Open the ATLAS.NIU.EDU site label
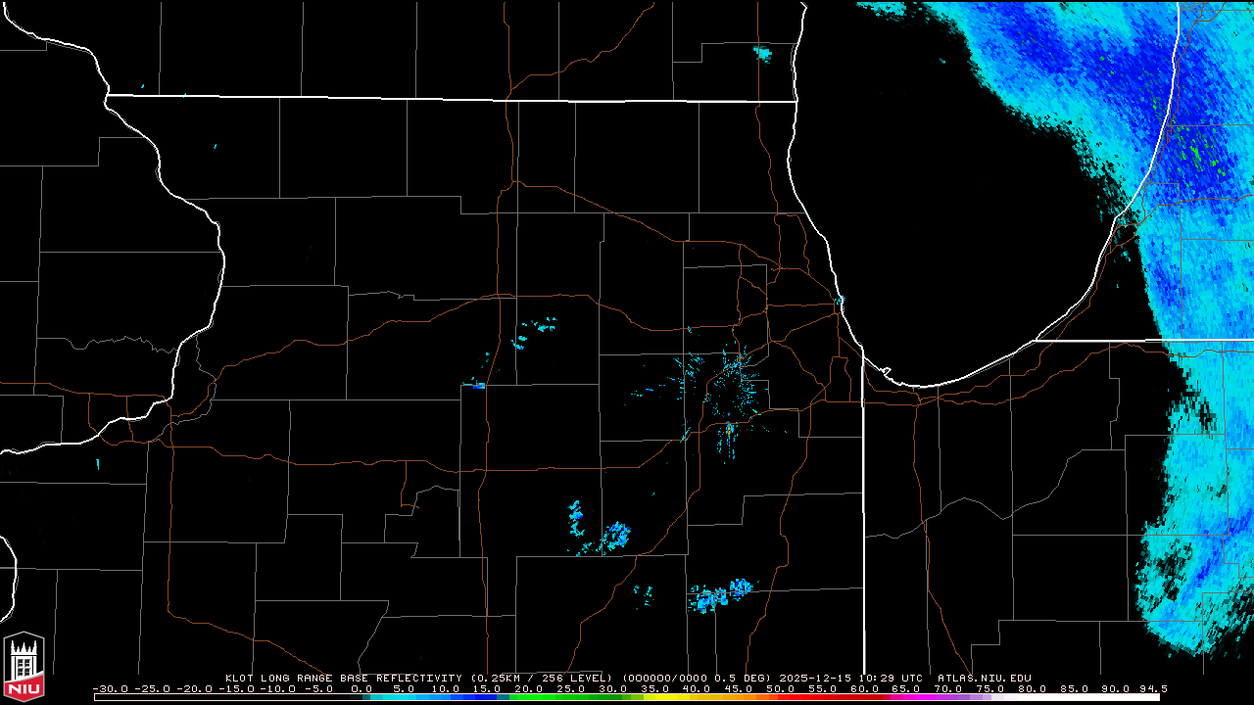The image size is (1254, 705). pyautogui.click(x=984, y=678)
